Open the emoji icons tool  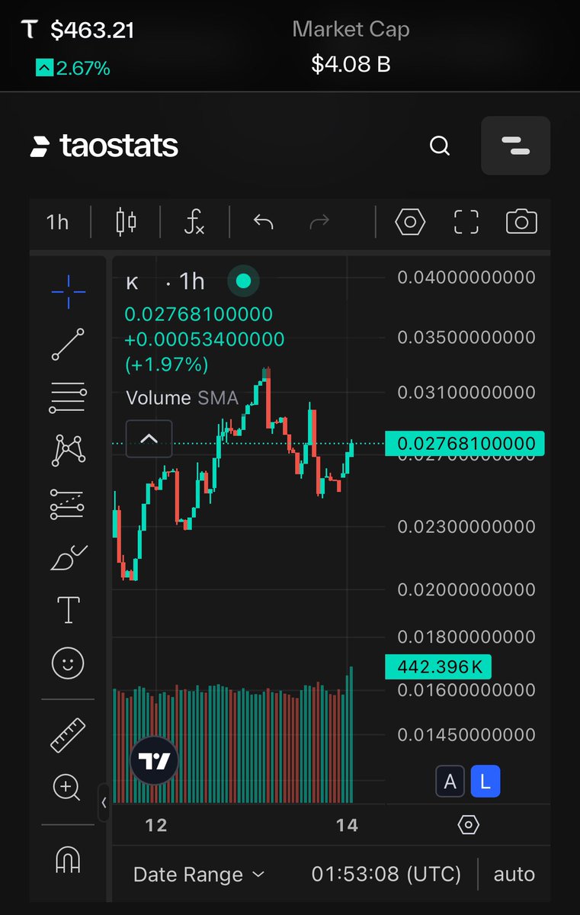coord(69,663)
